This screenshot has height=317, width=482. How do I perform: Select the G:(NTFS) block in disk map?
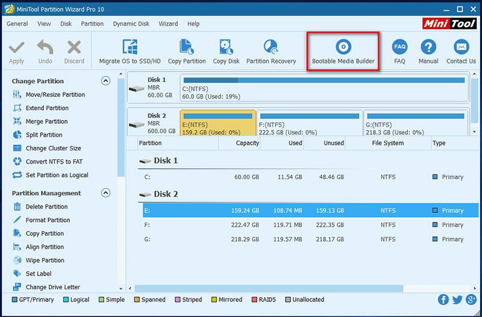click(416, 123)
